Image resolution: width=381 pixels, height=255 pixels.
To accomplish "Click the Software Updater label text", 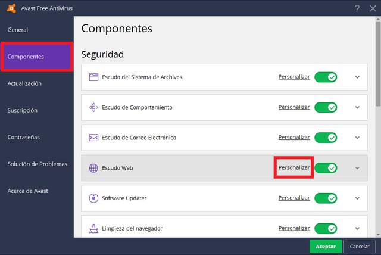I will [x=124, y=198].
